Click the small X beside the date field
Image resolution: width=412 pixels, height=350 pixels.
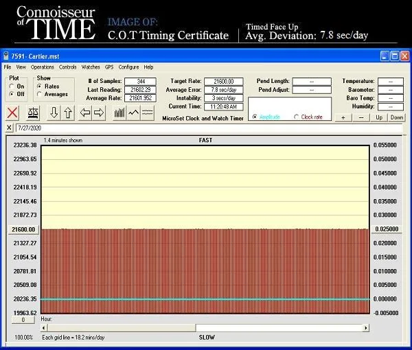pos(9,128)
